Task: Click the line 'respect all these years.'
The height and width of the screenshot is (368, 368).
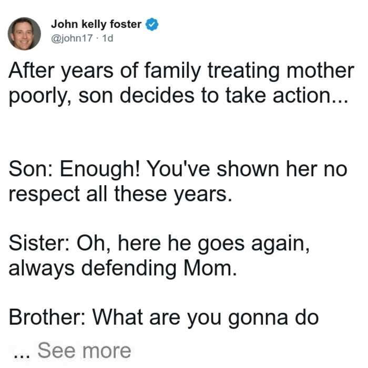Action: [x=120, y=195]
